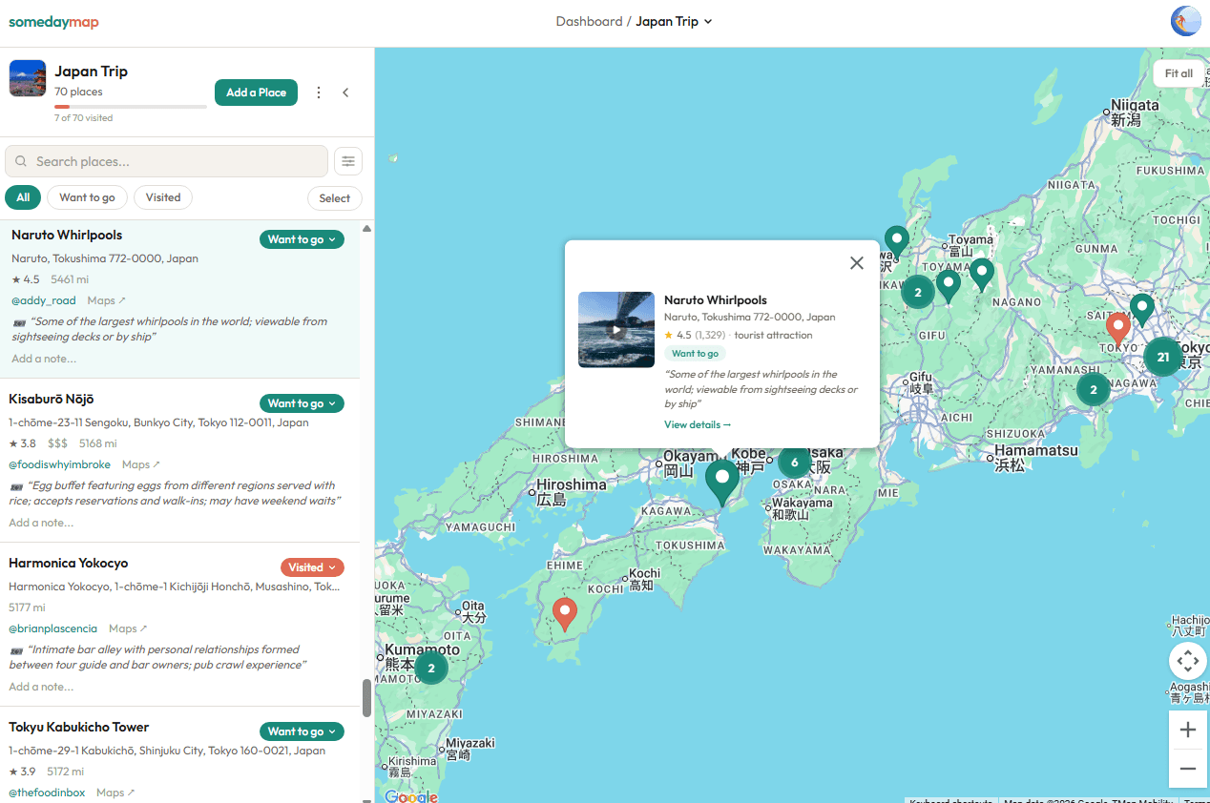Viewport: 1210px width, 803px height.
Task: Go to Dashboard via the breadcrumb
Action: (x=589, y=21)
